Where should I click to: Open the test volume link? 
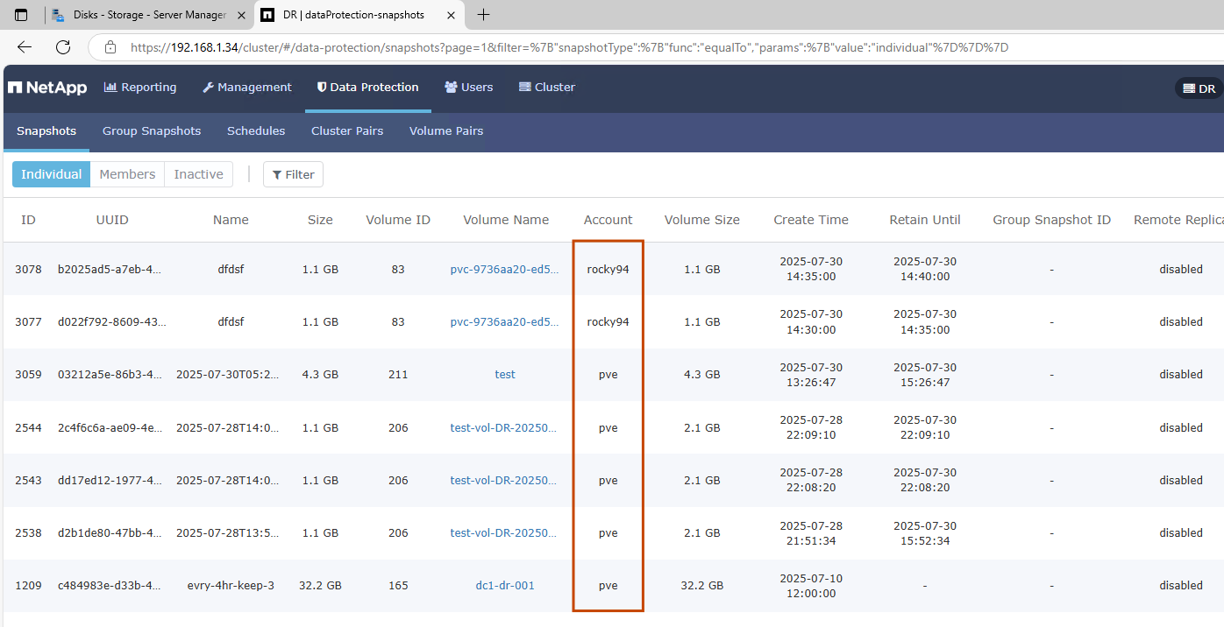click(x=505, y=374)
